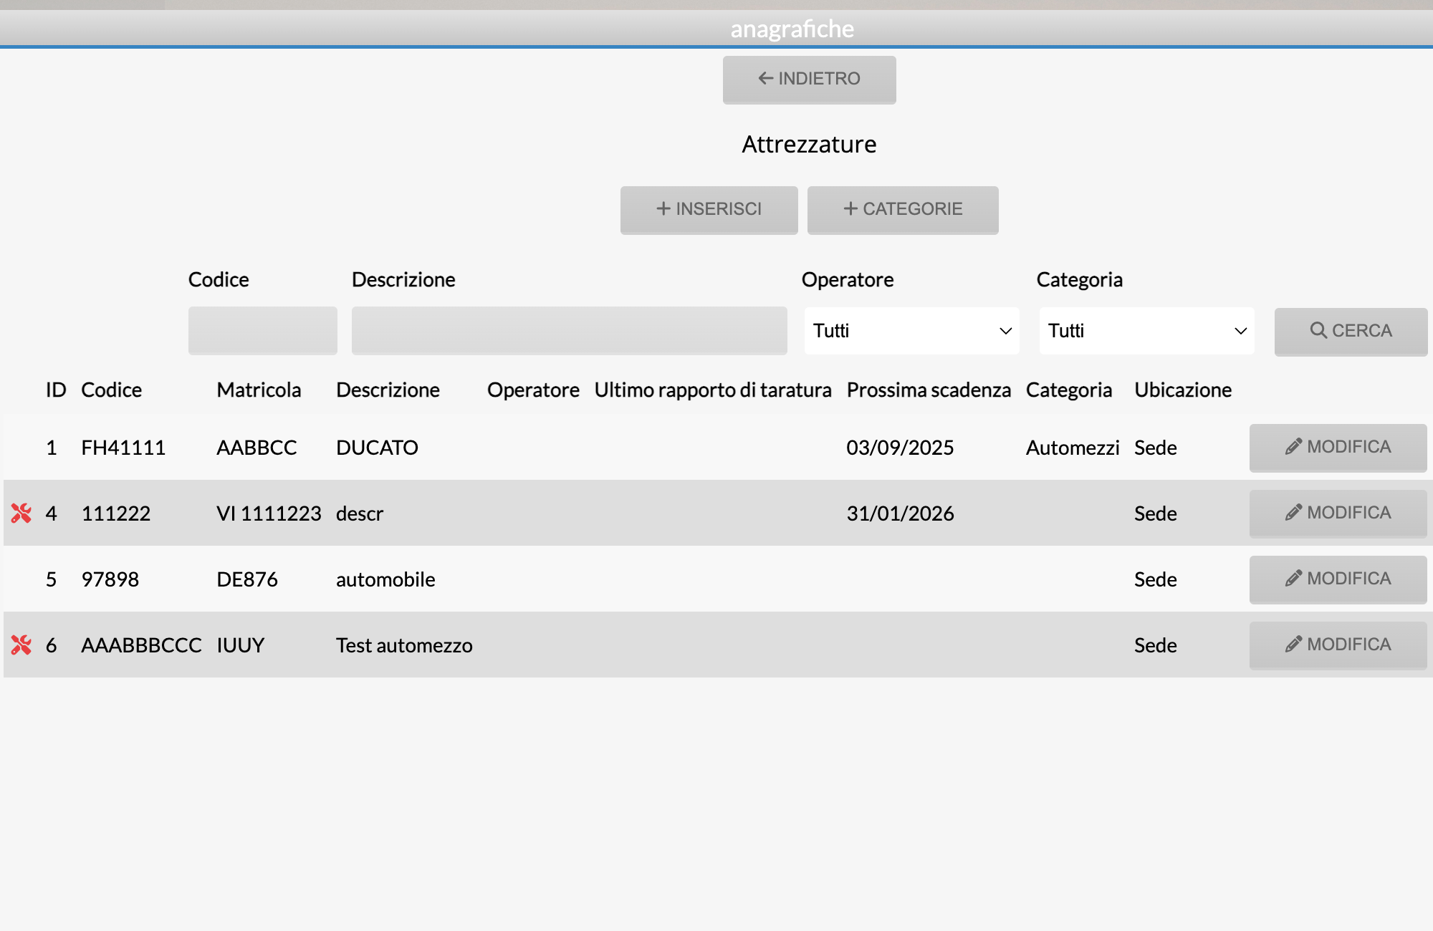Click red tools icon on row 6
The height and width of the screenshot is (931, 1433).
click(x=21, y=645)
